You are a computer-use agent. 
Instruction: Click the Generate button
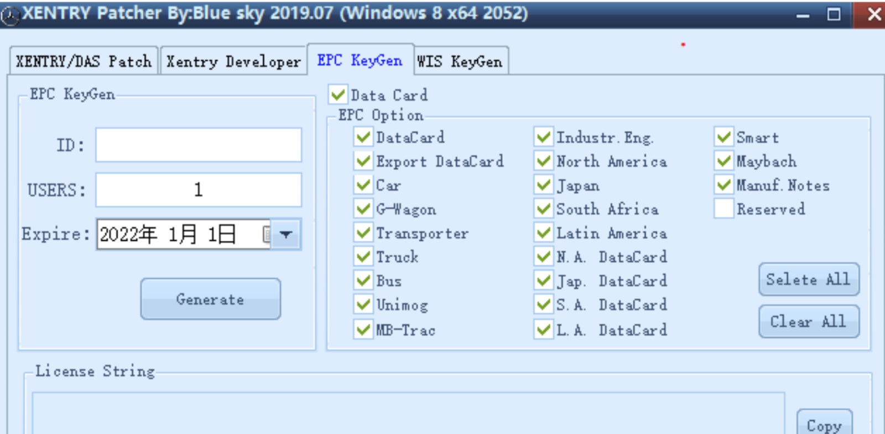[x=210, y=299]
